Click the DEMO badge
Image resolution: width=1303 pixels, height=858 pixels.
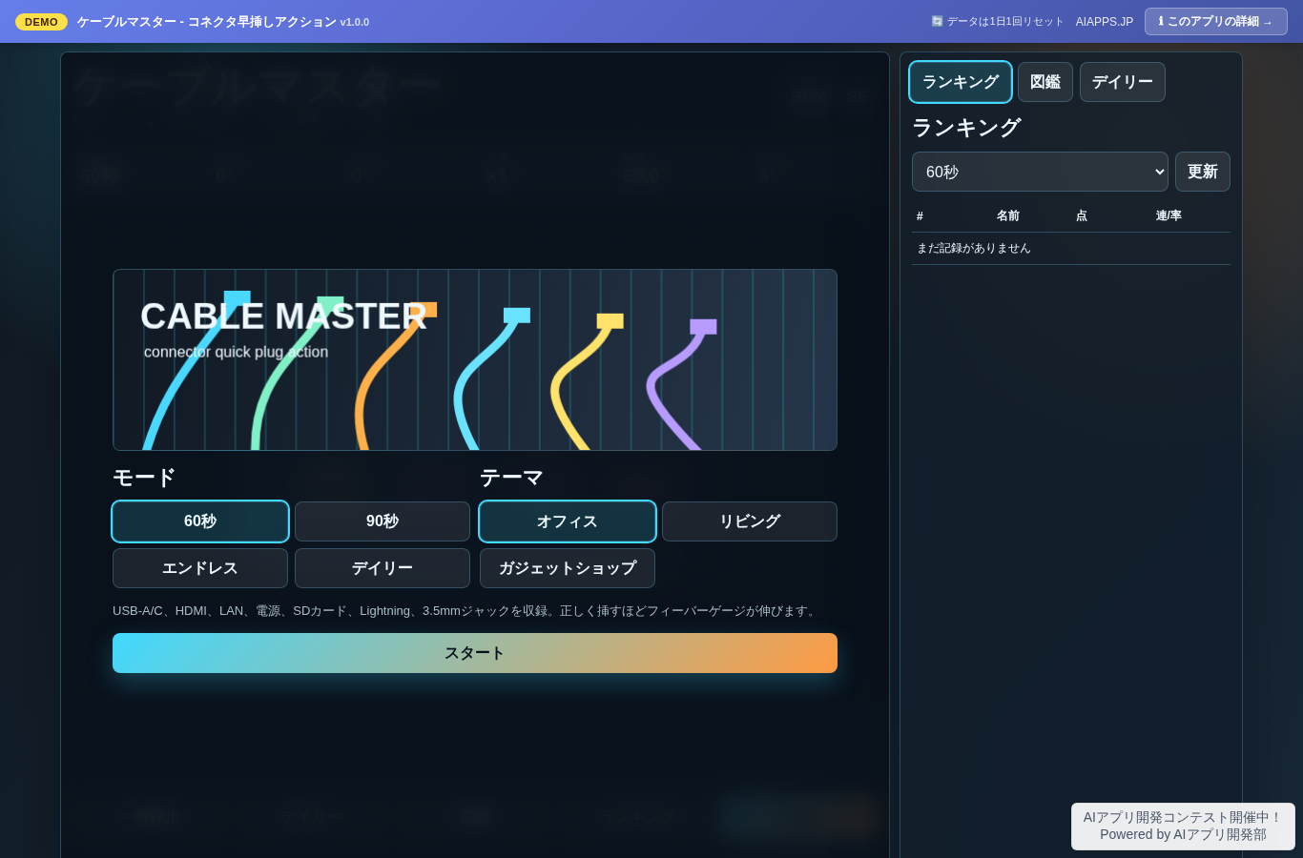coord(41,22)
